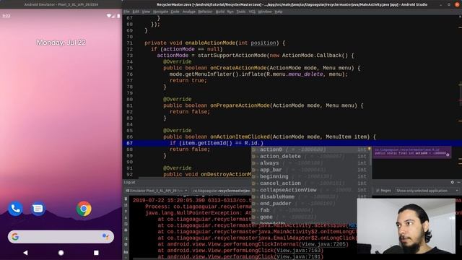
Task: Tap the Google Assistant icon in search bar
Action: click(105, 236)
